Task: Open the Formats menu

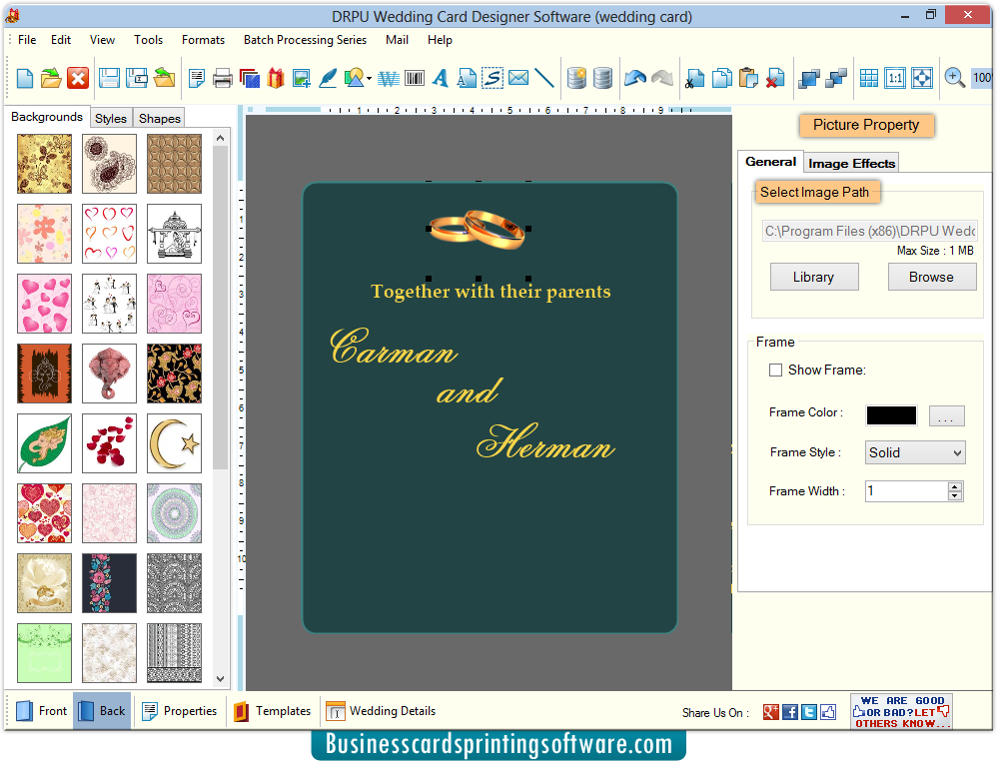Action: pyautogui.click(x=204, y=40)
